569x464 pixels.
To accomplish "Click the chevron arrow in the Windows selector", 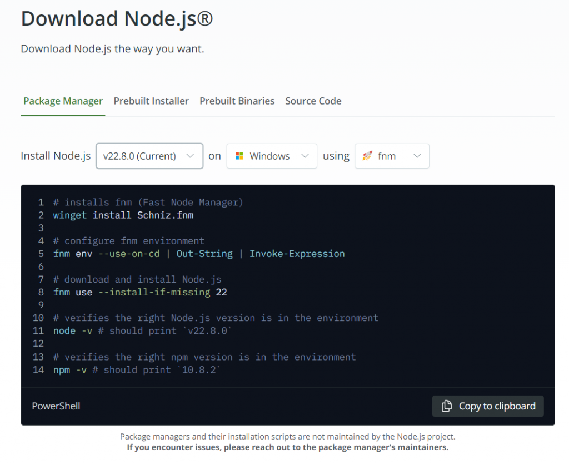I will pyautogui.click(x=305, y=156).
